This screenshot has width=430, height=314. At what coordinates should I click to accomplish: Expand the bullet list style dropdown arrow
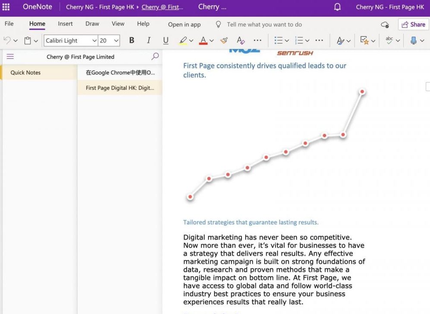(x=287, y=41)
